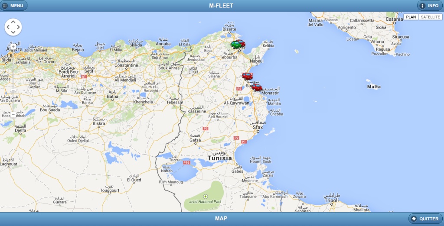Pan map right with right arrow
Image resolution: width=444 pixels, height=226 pixels.
point(18,27)
